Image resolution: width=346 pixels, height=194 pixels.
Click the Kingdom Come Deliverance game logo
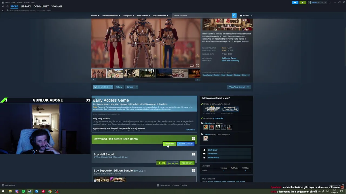click(x=212, y=109)
